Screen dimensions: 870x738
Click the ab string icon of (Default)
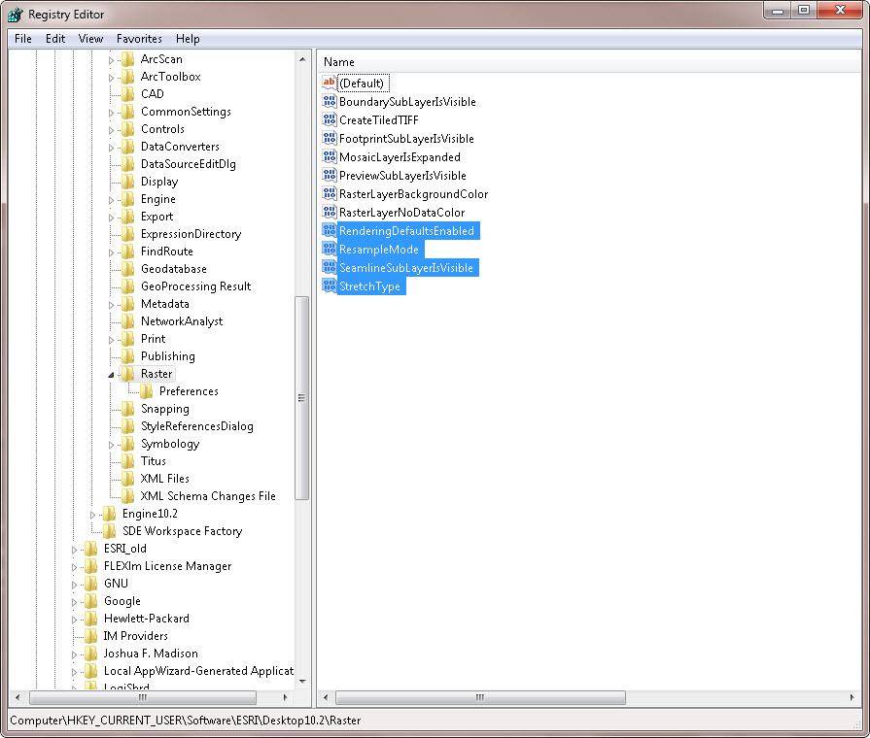coord(329,83)
